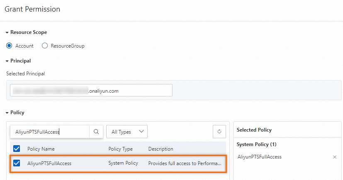Click the System Policy type cell
This screenshot has width=343, height=180.
(123, 163)
